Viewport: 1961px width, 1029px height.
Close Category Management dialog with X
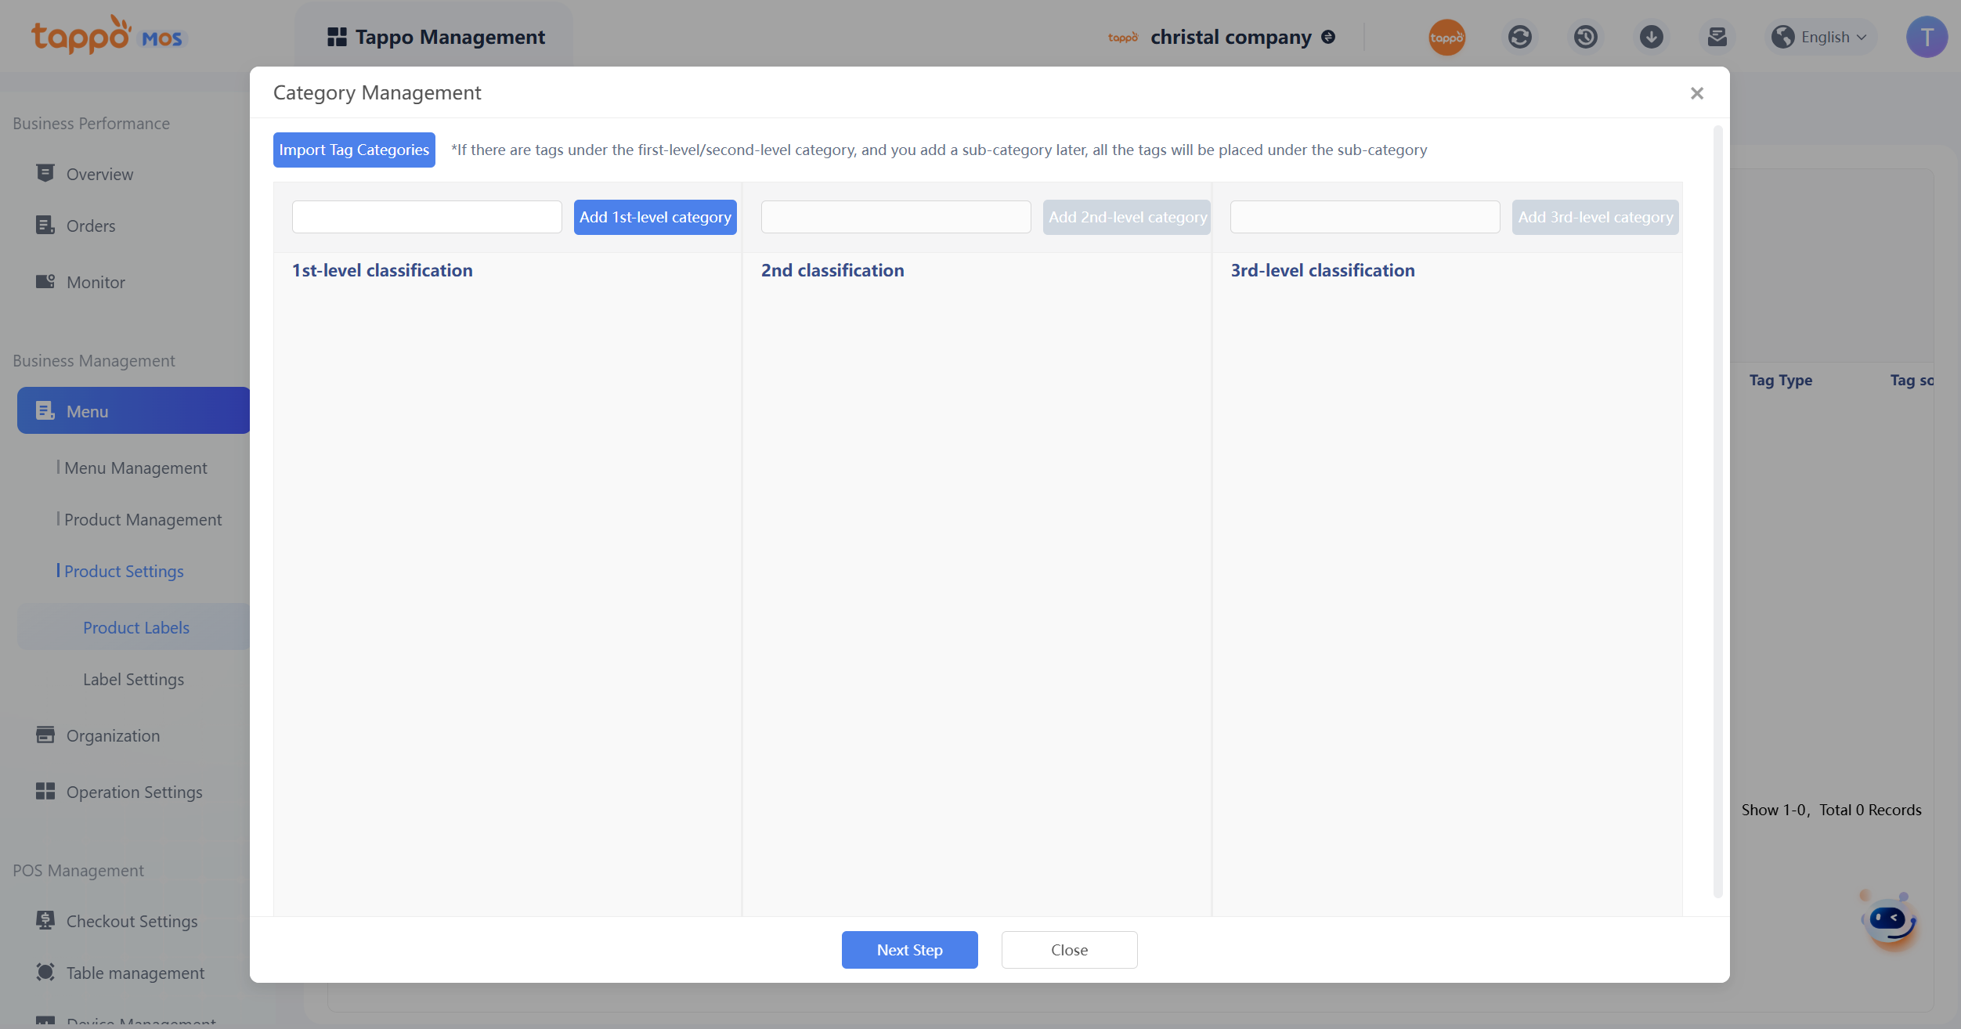pos(1696,93)
